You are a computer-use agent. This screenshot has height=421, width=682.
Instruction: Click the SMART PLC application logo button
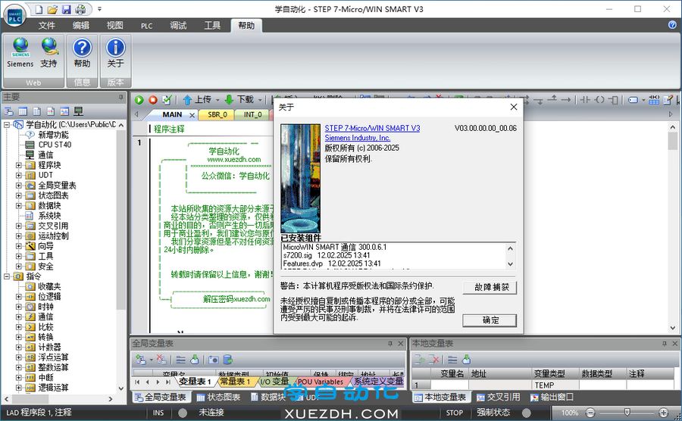(14, 15)
